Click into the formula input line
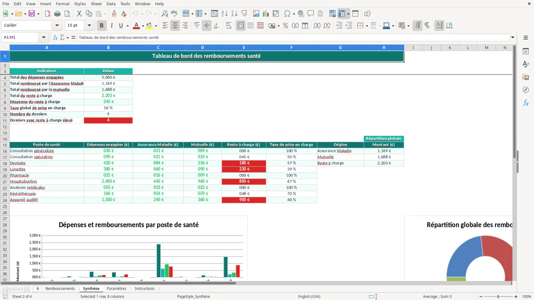This screenshot has height=300, width=534. (293, 37)
